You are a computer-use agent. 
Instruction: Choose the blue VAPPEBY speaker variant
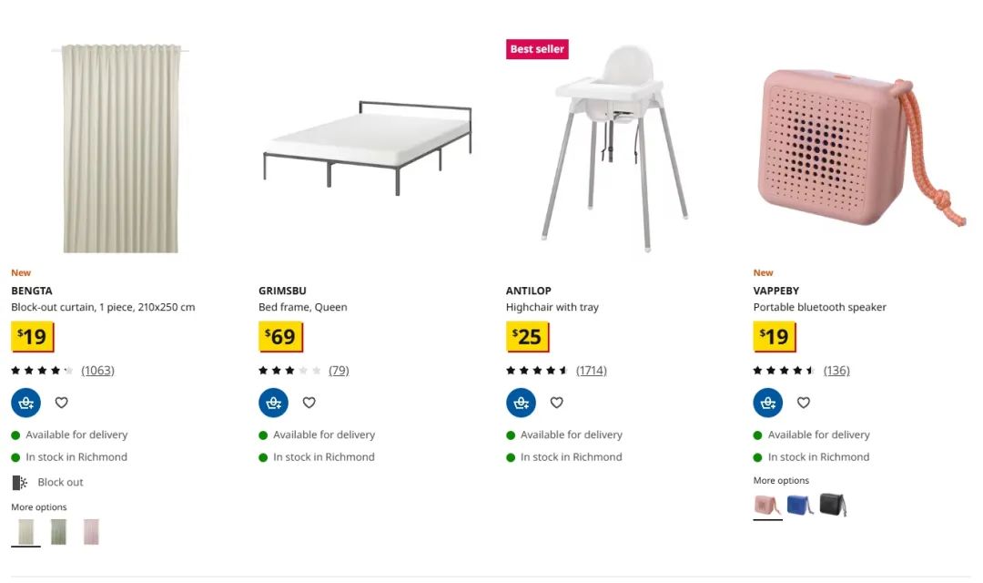(800, 505)
